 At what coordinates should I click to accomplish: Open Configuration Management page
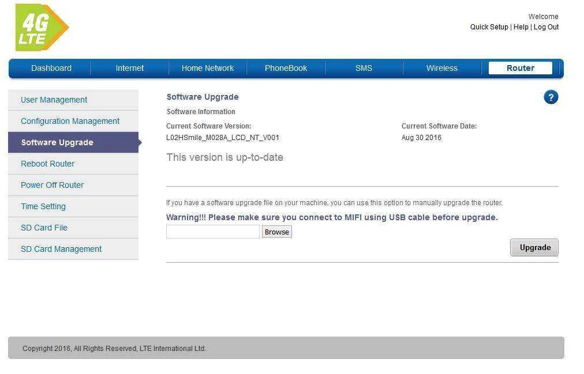[x=73, y=121]
